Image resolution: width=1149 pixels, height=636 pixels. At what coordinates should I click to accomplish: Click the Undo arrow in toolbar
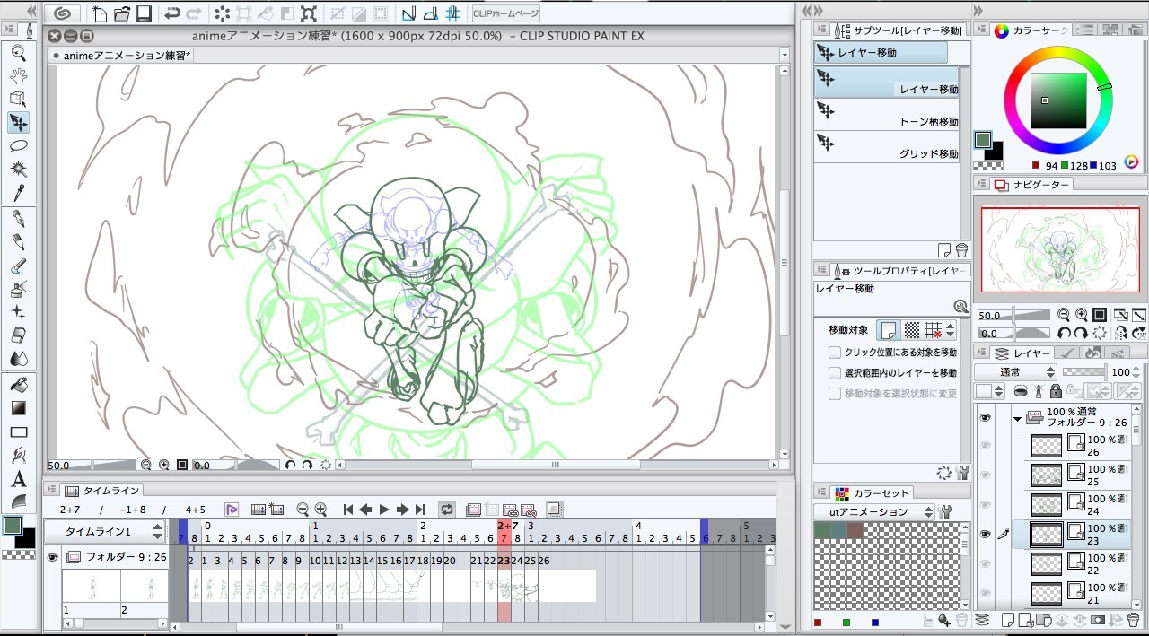[171, 13]
